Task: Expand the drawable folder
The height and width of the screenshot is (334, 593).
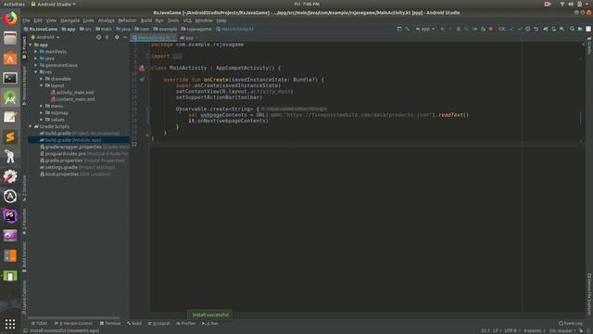Action: coord(42,79)
